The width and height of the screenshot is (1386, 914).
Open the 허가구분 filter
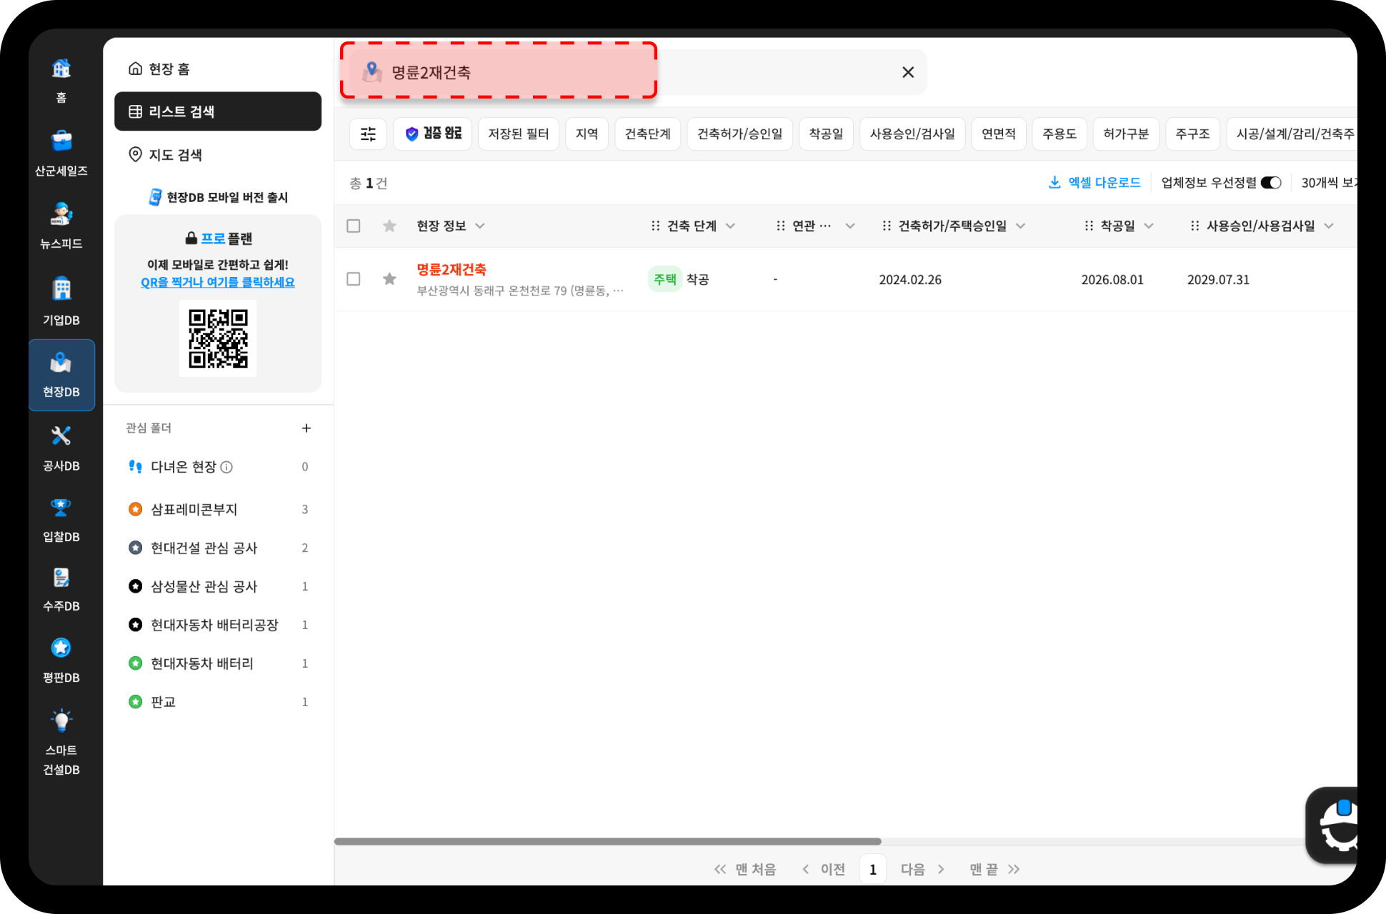point(1126,134)
